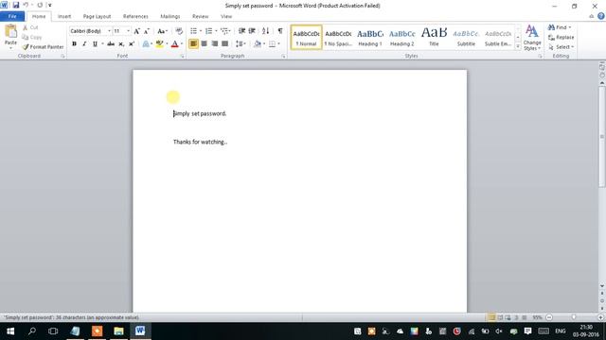The height and width of the screenshot is (340, 606).
Task: Toggle Align Text Right
Action: coord(215,44)
